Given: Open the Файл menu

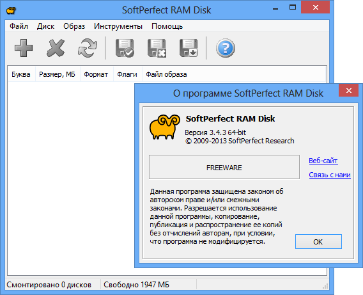Looking at the screenshot, I should coord(19,26).
